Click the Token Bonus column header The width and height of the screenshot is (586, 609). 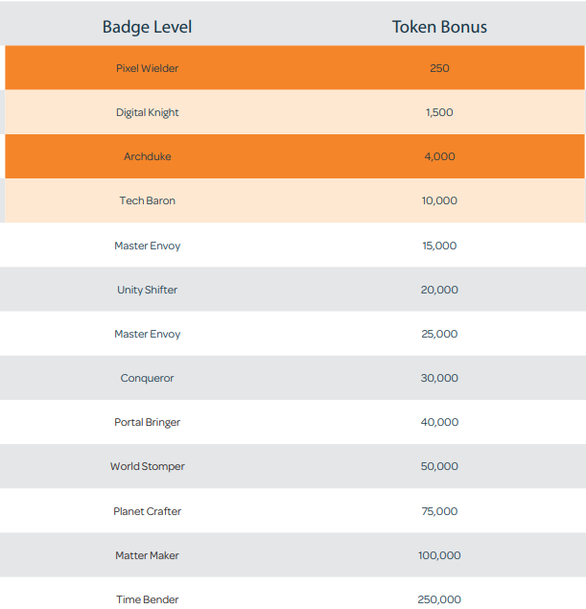click(x=439, y=27)
